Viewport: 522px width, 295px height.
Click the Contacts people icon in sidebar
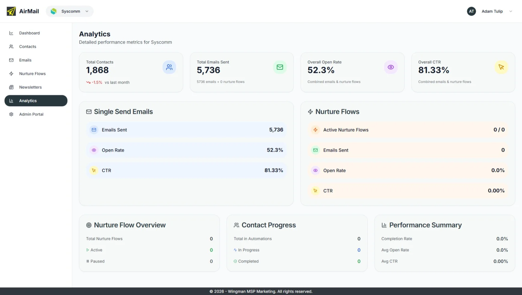point(11,47)
